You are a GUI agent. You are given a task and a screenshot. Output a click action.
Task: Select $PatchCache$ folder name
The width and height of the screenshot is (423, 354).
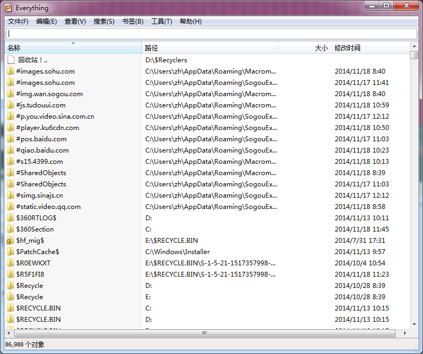tap(38, 252)
